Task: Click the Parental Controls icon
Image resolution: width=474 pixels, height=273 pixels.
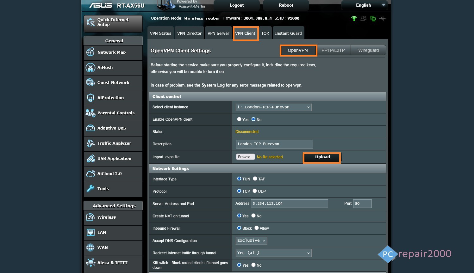Action: pos(90,113)
